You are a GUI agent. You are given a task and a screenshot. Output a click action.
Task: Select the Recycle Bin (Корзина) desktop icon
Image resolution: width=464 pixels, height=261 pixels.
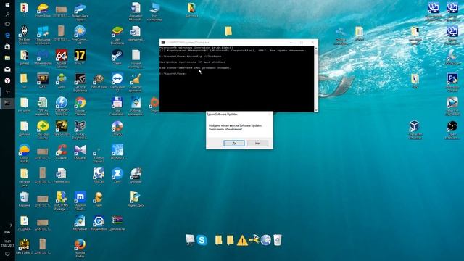tap(24, 199)
